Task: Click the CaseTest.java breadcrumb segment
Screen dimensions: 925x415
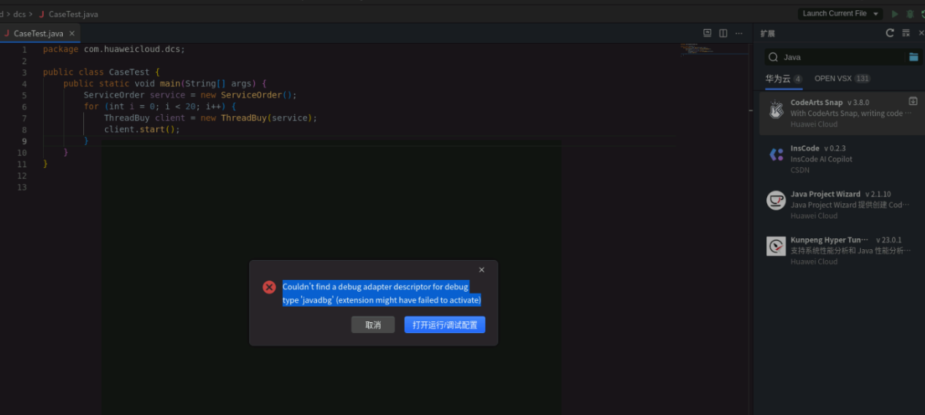Action: point(73,14)
